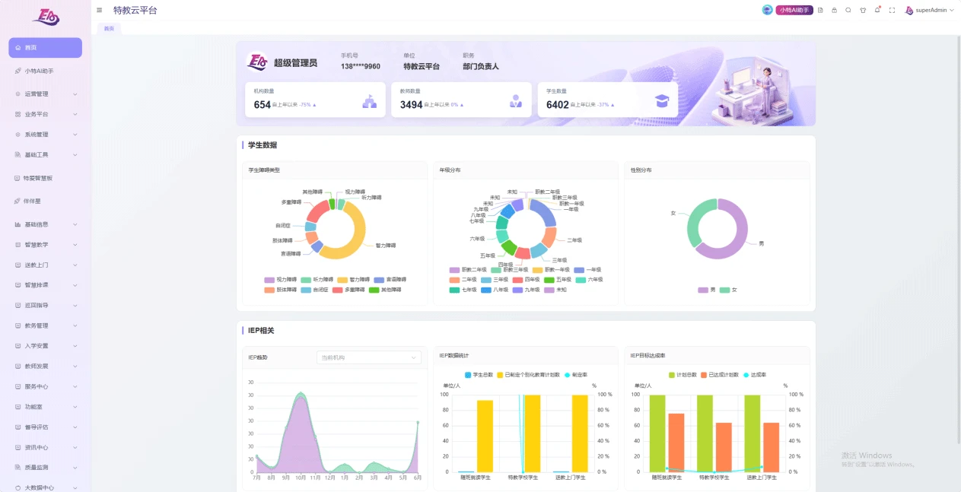The height and width of the screenshot is (492, 961).
Task: Open the search magnifier icon
Action: tap(848, 10)
